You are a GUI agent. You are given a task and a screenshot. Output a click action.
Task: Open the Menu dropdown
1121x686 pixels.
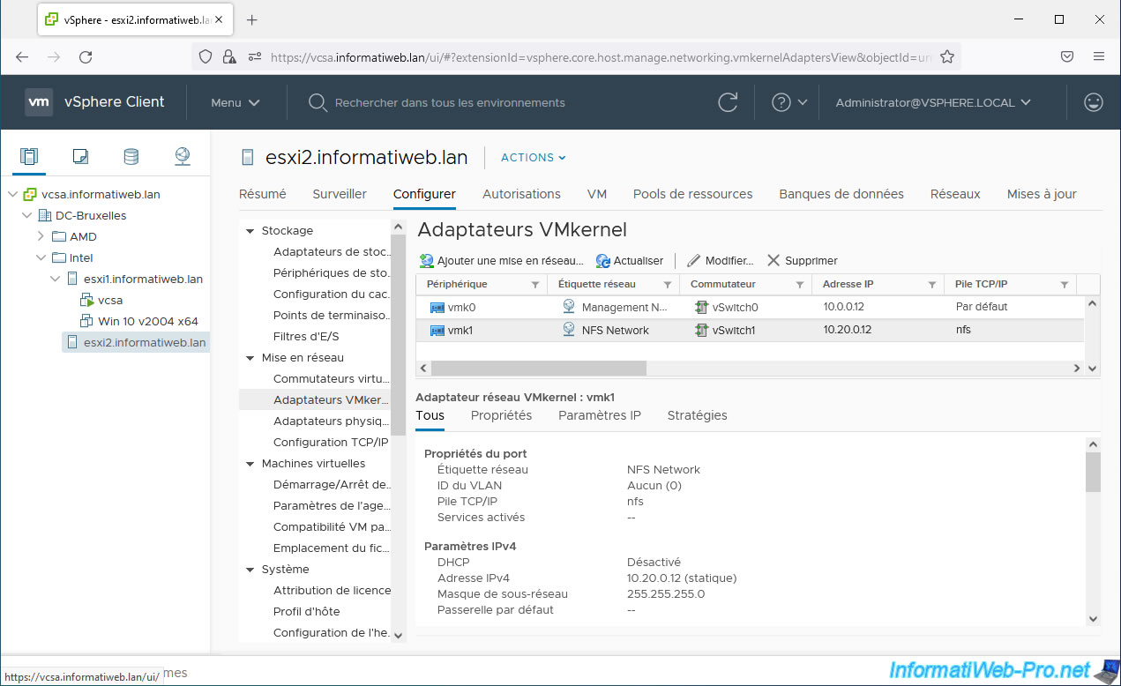click(235, 102)
